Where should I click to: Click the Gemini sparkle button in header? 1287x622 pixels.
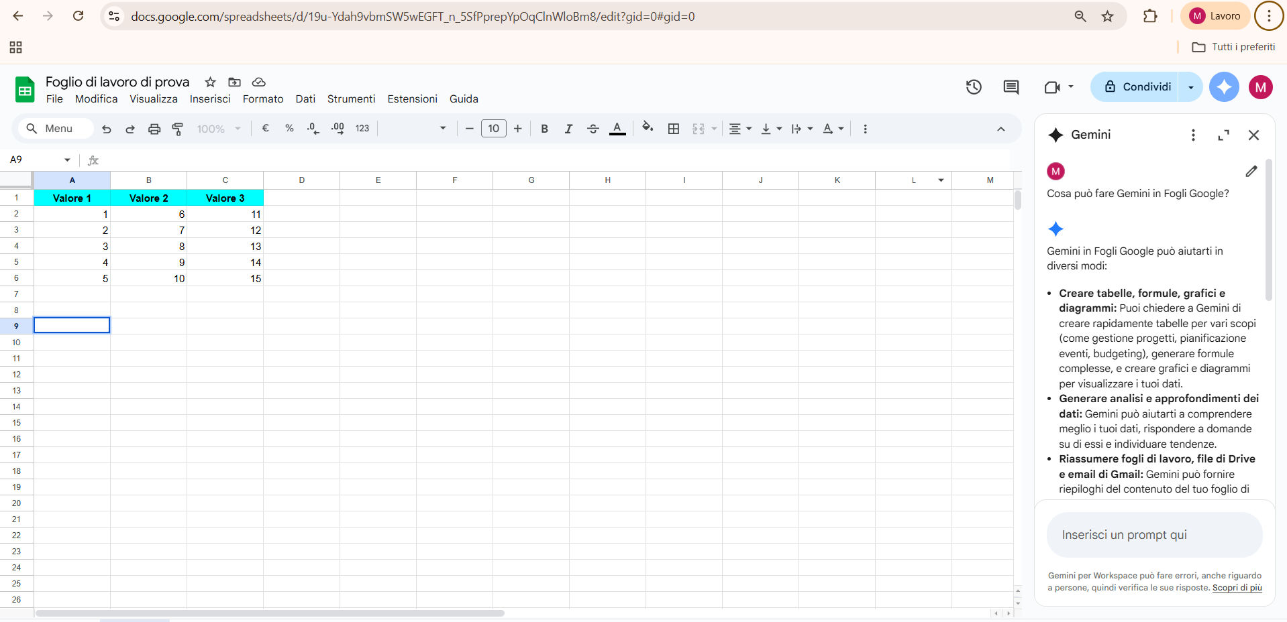1224,87
